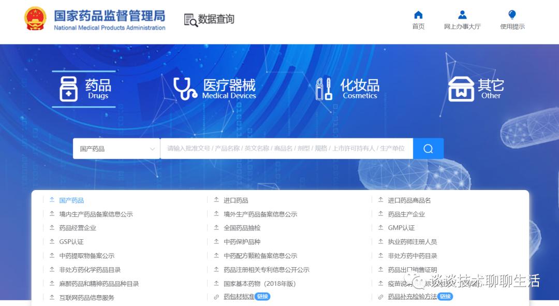
Task: Open the 国产药品 category dropdown
Action: point(116,148)
